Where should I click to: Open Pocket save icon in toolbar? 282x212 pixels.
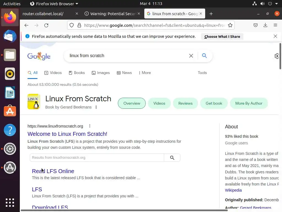coord(255,25)
